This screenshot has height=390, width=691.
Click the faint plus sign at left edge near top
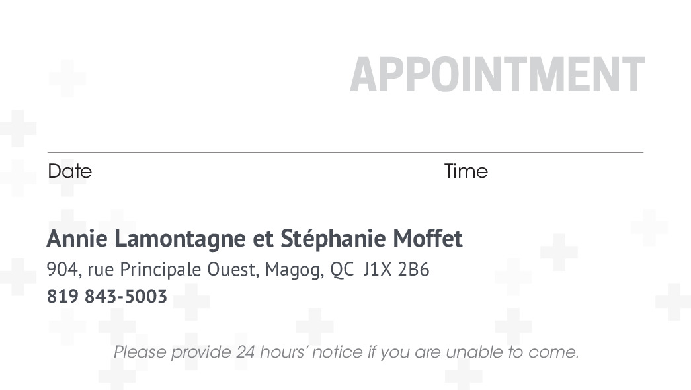click(18, 128)
